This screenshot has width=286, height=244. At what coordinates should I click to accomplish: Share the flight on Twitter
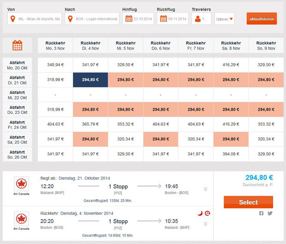click(x=269, y=213)
